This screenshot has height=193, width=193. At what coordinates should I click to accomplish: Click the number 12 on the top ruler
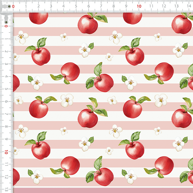coord(164,6)
